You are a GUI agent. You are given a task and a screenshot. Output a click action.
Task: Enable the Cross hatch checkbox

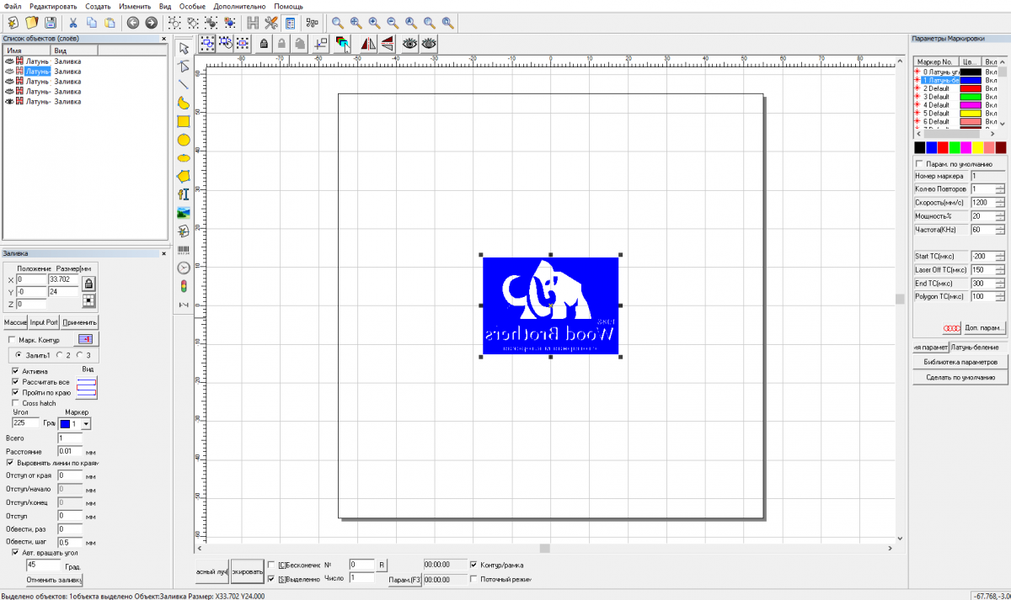click(15, 403)
